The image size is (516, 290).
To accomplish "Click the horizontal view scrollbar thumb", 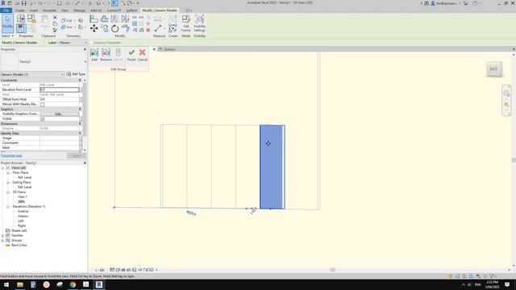I will (x=333, y=270).
